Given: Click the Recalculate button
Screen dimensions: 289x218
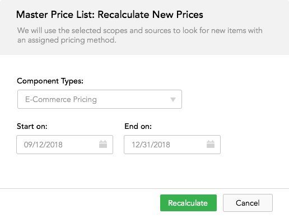Looking at the screenshot, I should (x=188, y=203).
